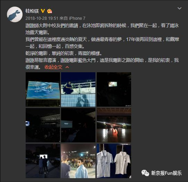Open the blue pool cinema screen photo

pyautogui.click(x=43, y=90)
